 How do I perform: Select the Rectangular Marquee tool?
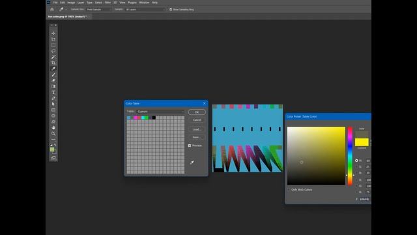point(53,45)
